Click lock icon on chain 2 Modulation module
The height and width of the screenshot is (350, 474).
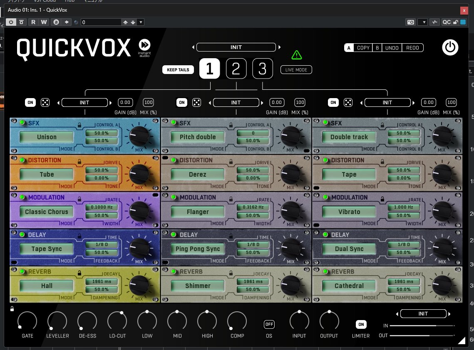click(231, 199)
